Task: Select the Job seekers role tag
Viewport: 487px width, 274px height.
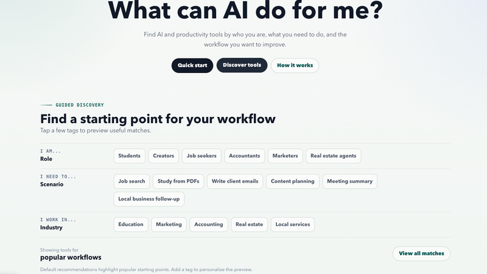Action: click(x=201, y=156)
